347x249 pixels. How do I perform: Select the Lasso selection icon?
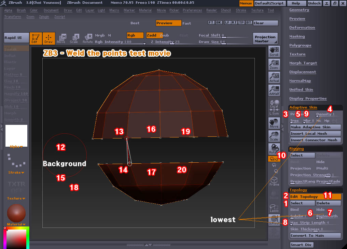(x=274, y=208)
